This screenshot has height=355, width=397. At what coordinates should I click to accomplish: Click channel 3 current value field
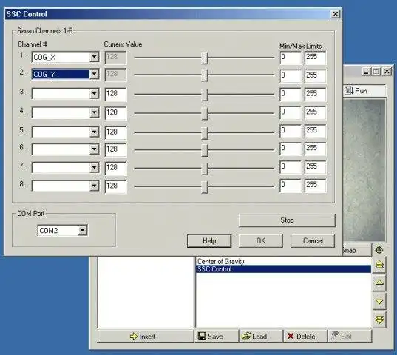click(x=115, y=94)
